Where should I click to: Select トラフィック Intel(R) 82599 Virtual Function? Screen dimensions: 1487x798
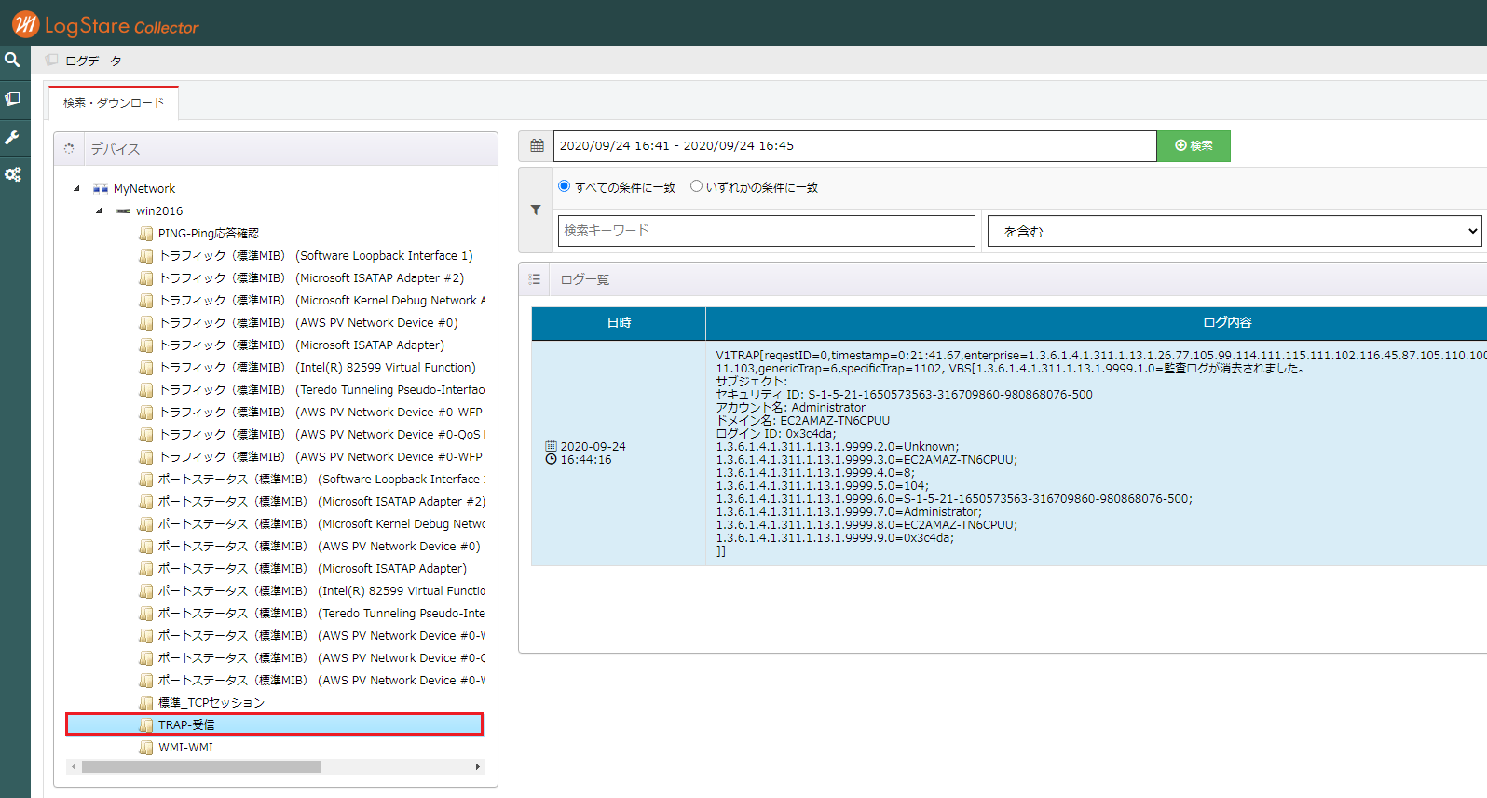click(317, 367)
